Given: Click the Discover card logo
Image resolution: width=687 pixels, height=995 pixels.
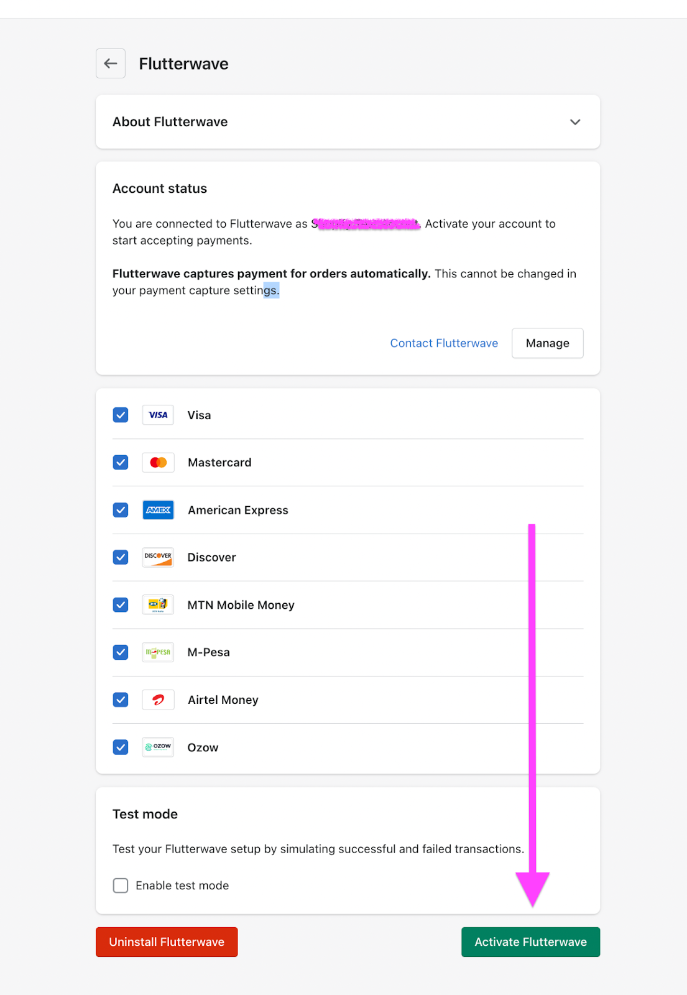Looking at the screenshot, I should coord(158,557).
